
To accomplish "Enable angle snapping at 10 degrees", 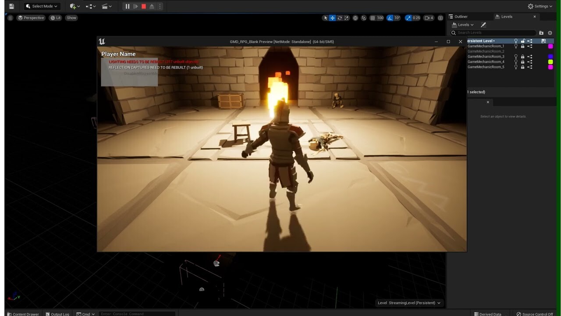I will coord(390,18).
